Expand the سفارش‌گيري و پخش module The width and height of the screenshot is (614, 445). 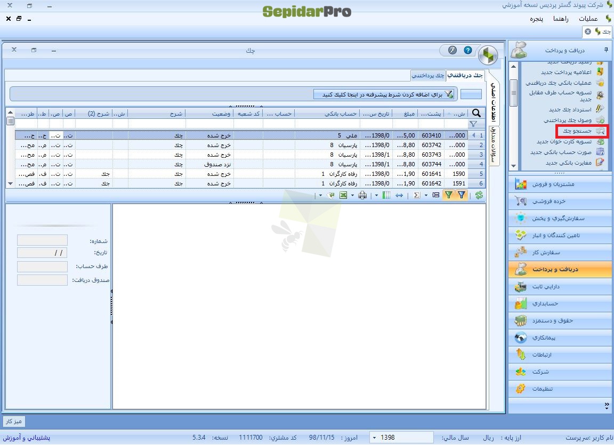pyautogui.click(x=560, y=218)
